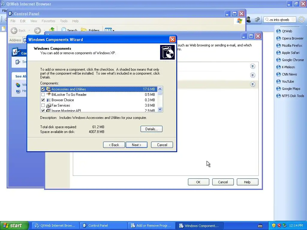
Task: Click Control Panel Up folder icon
Action: [52, 30]
